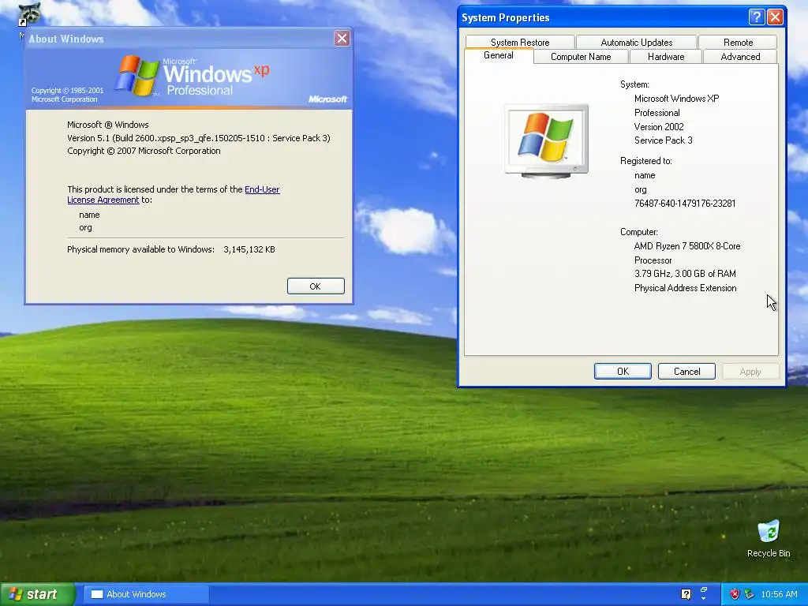Click the "Service Pack 3" line in System Properties

[x=663, y=140]
